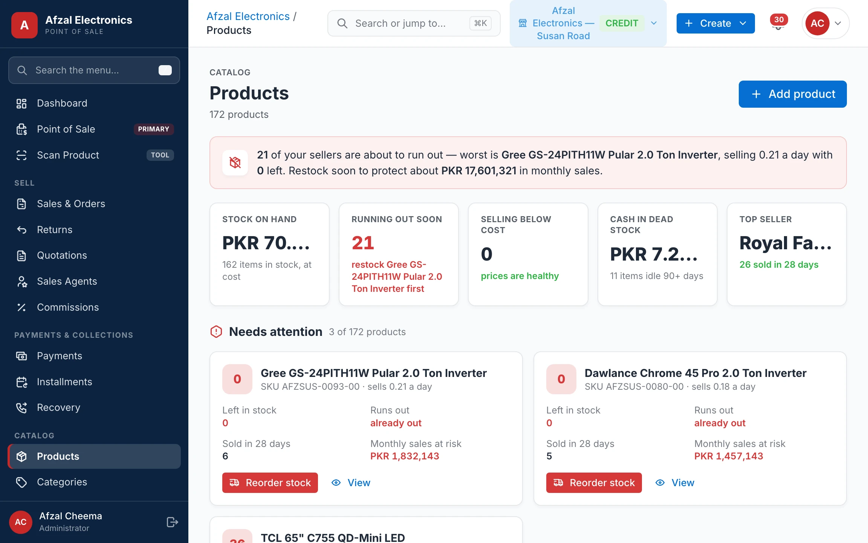This screenshot has height=543, width=868.
Task: Click the ⌘K shortcut badge
Action: tap(480, 23)
